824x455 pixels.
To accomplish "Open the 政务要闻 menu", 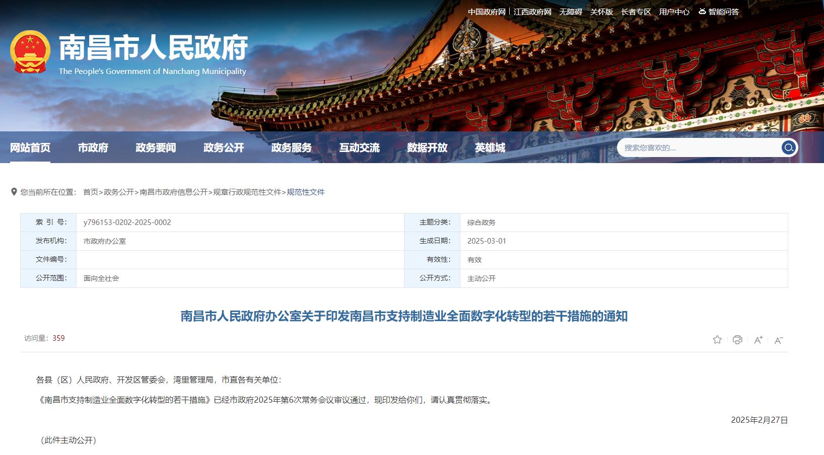I will click(156, 147).
